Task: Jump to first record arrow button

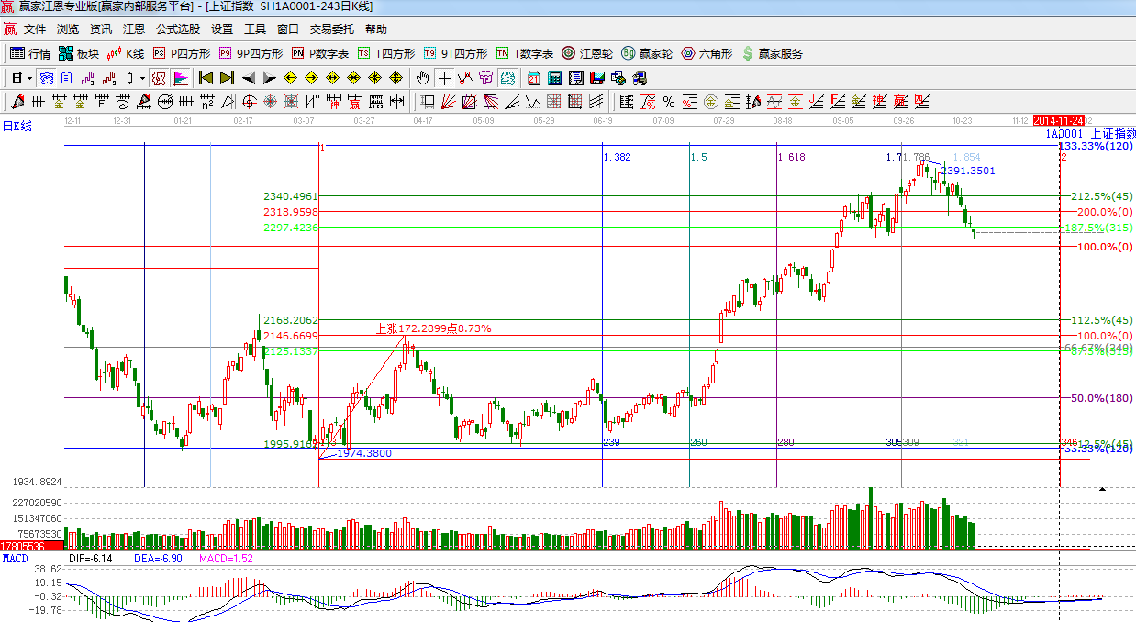Action: [x=206, y=78]
